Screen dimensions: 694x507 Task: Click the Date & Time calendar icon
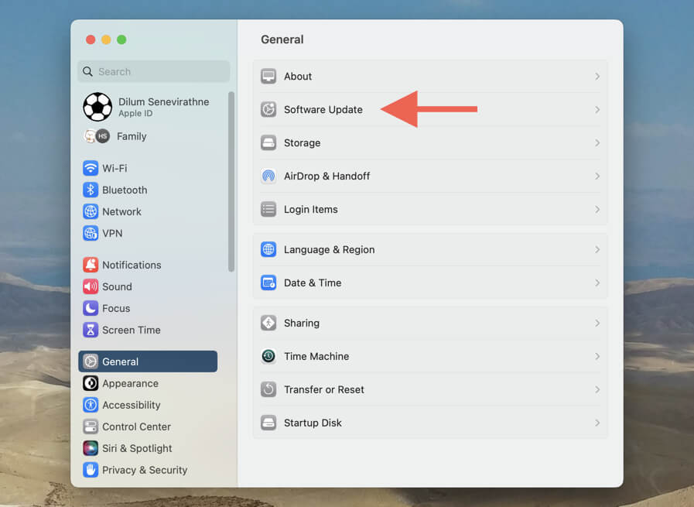tap(268, 283)
